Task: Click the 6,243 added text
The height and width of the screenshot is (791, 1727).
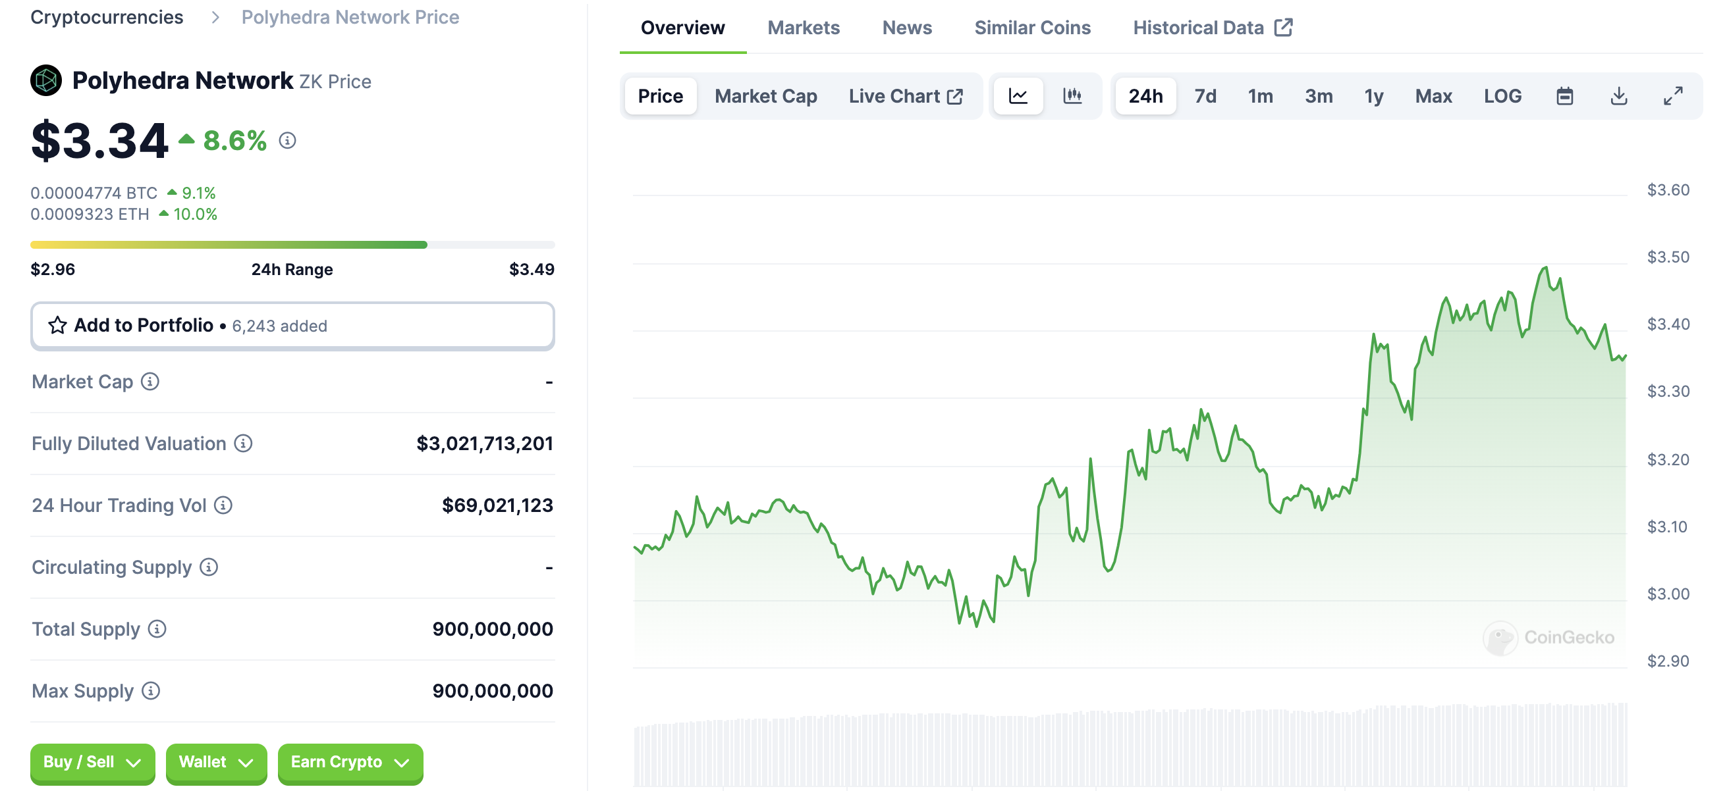Action: 279,326
